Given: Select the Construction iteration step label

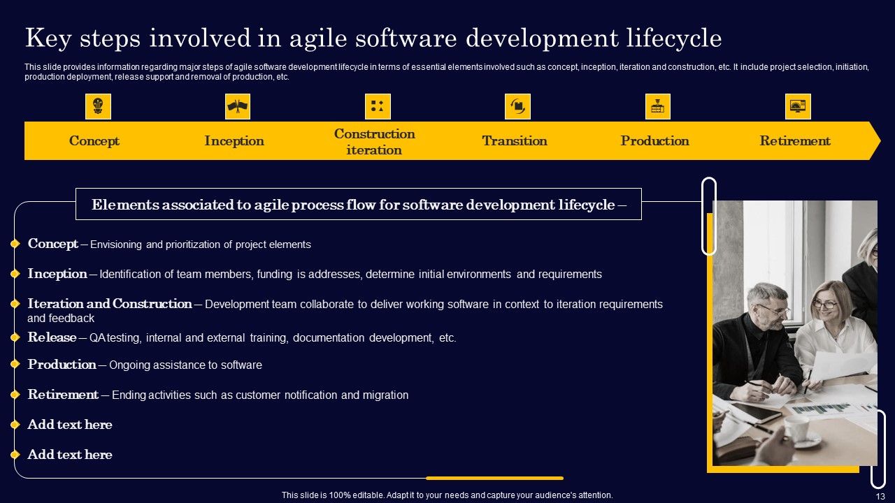Looking at the screenshot, I should (374, 141).
